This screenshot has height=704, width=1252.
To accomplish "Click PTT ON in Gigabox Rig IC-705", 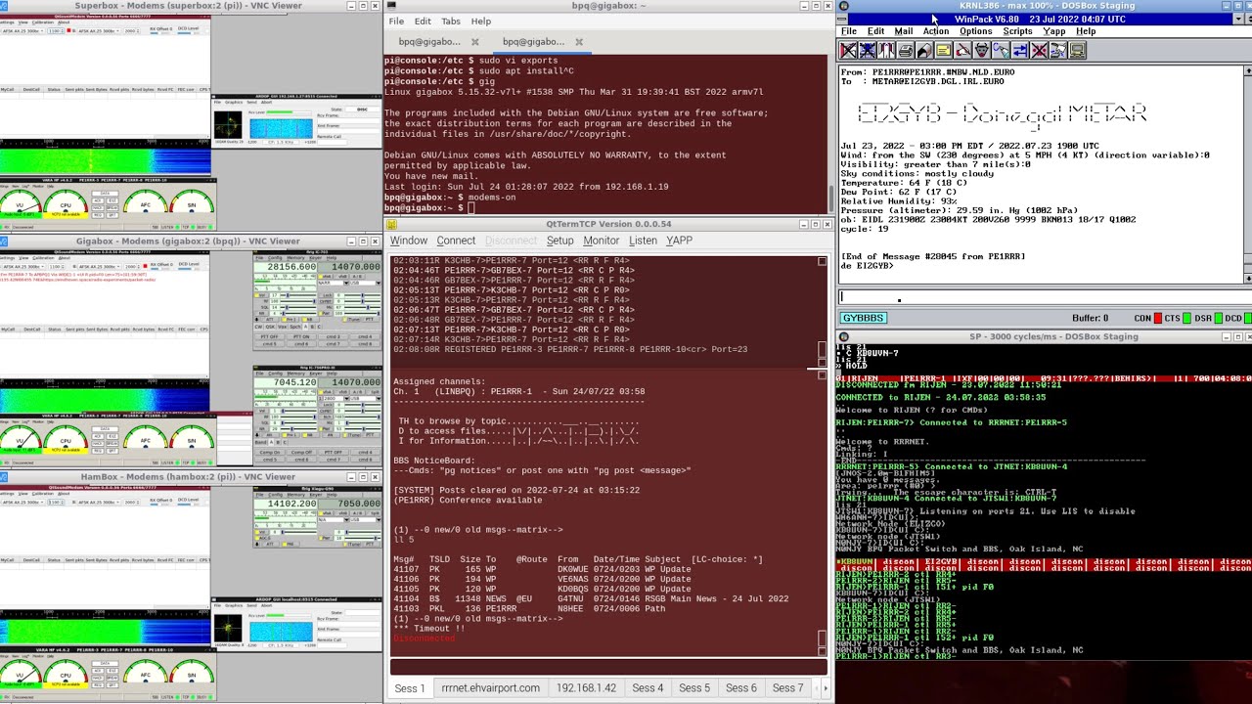I will (301, 336).
